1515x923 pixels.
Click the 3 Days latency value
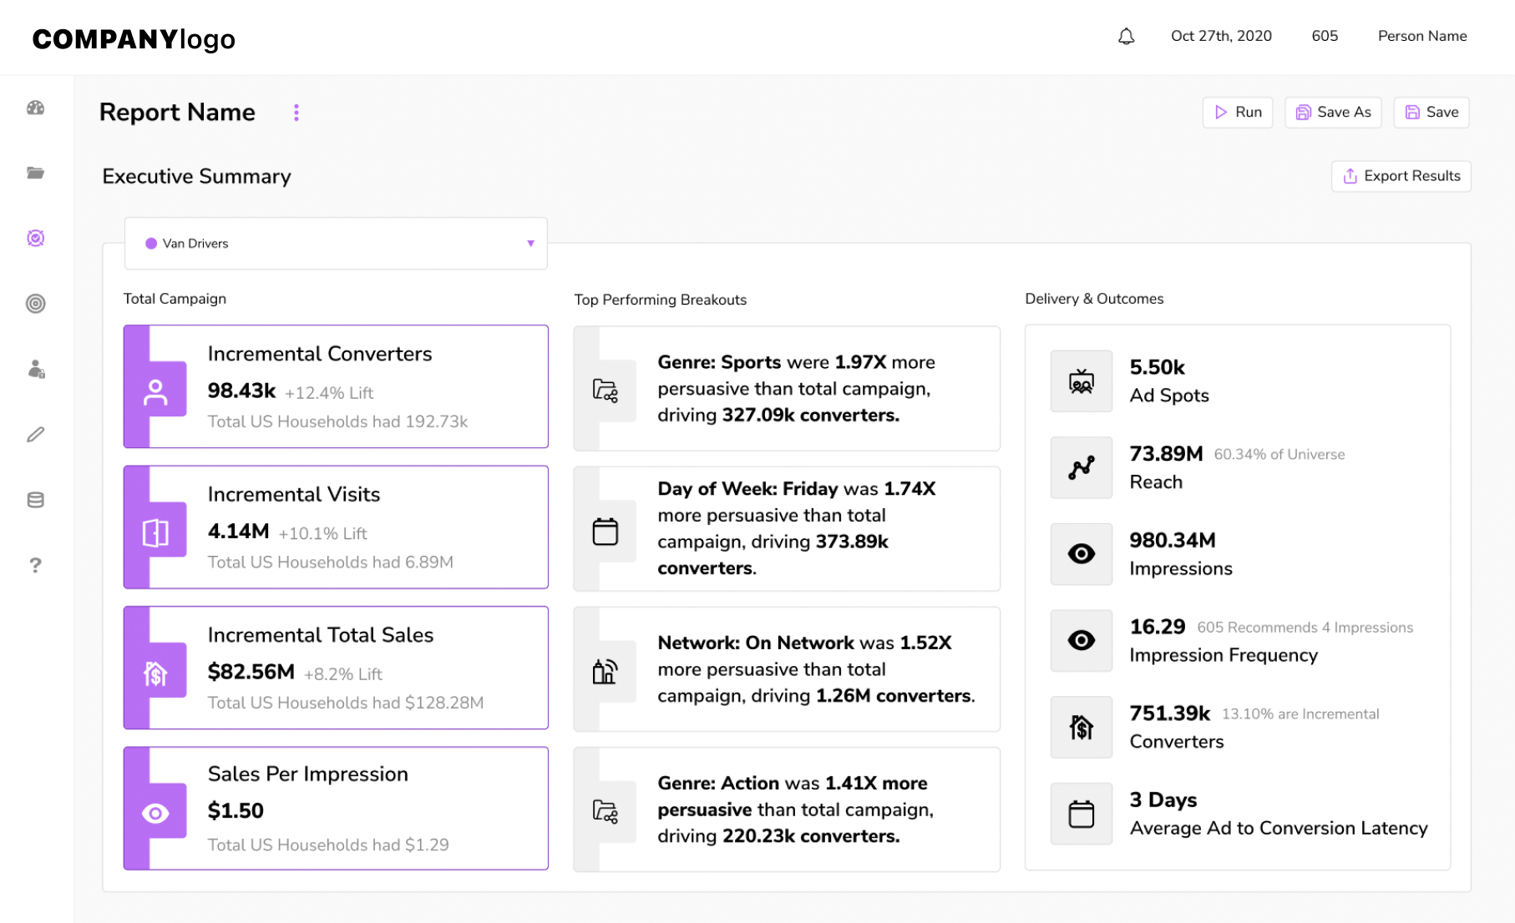pos(1163,800)
